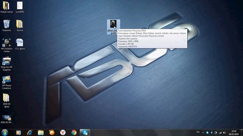Viewport: 243px width, 136px height.
Task: Launch Windows Media Player from taskbar
Action: (x=19, y=133)
